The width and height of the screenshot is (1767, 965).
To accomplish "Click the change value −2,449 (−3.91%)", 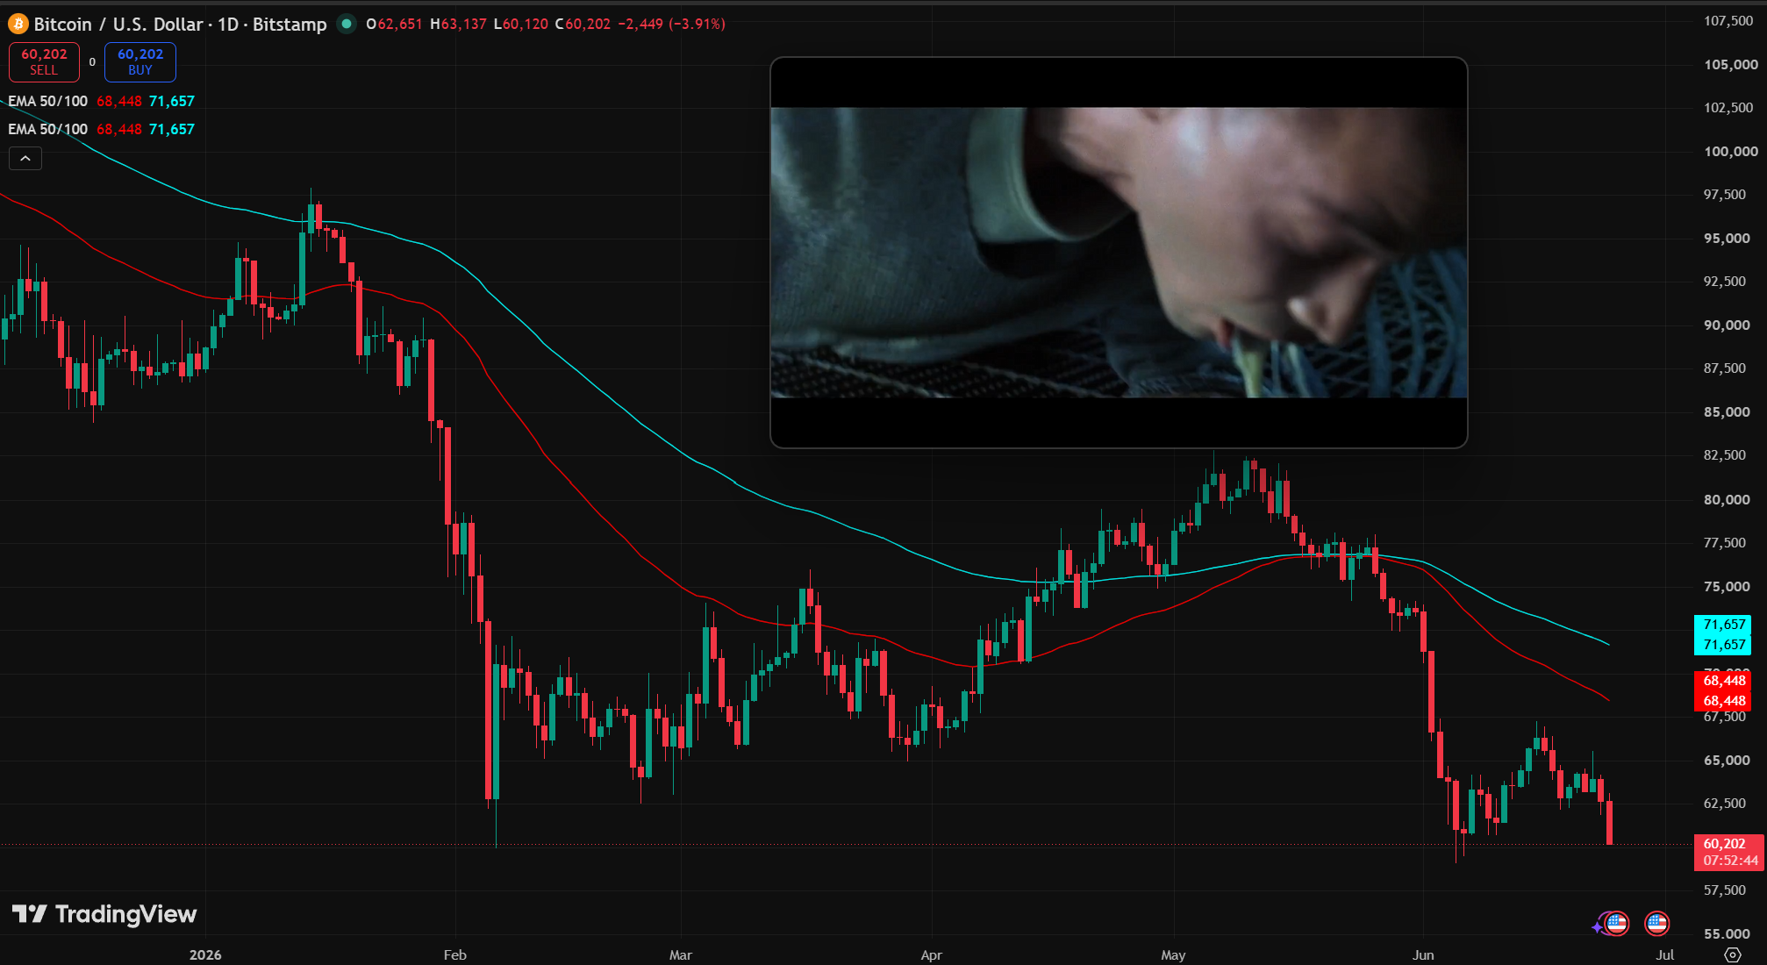I will [671, 25].
